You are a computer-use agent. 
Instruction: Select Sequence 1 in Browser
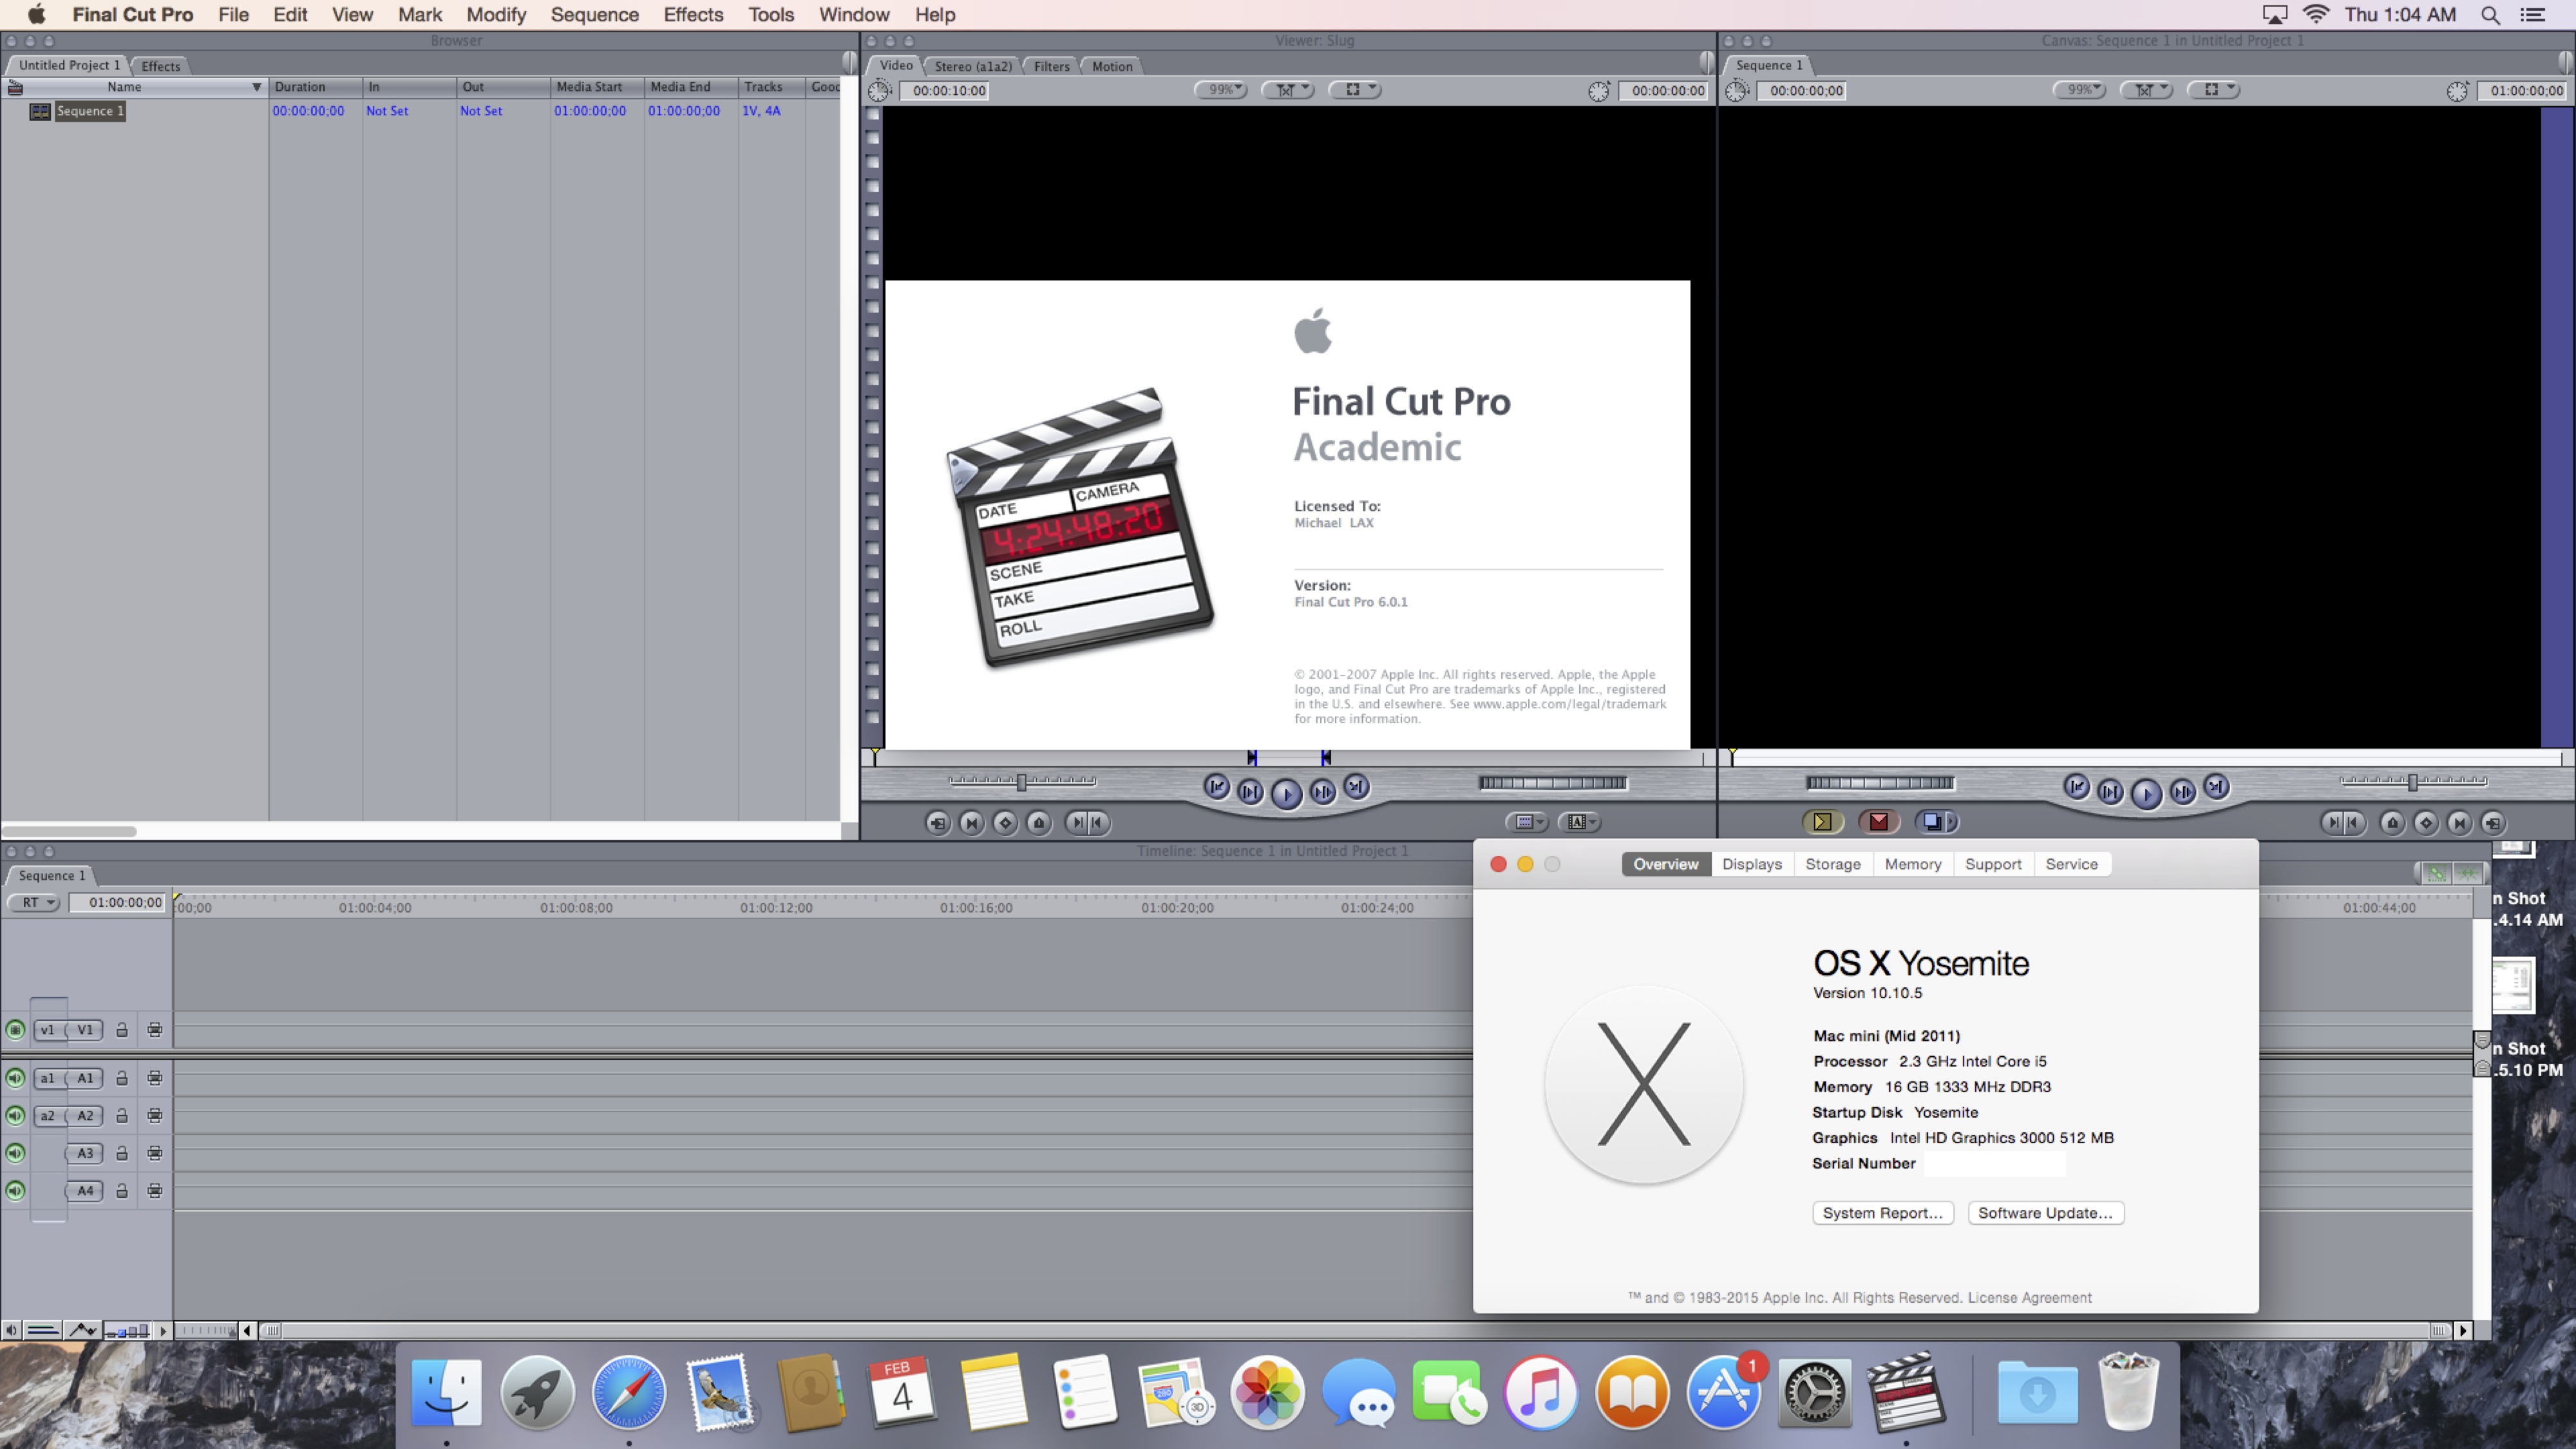[x=89, y=111]
